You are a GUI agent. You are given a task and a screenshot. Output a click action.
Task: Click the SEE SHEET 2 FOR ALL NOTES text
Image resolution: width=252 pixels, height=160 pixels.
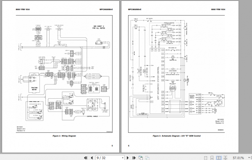pyautogui.click(x=99, y=27)
